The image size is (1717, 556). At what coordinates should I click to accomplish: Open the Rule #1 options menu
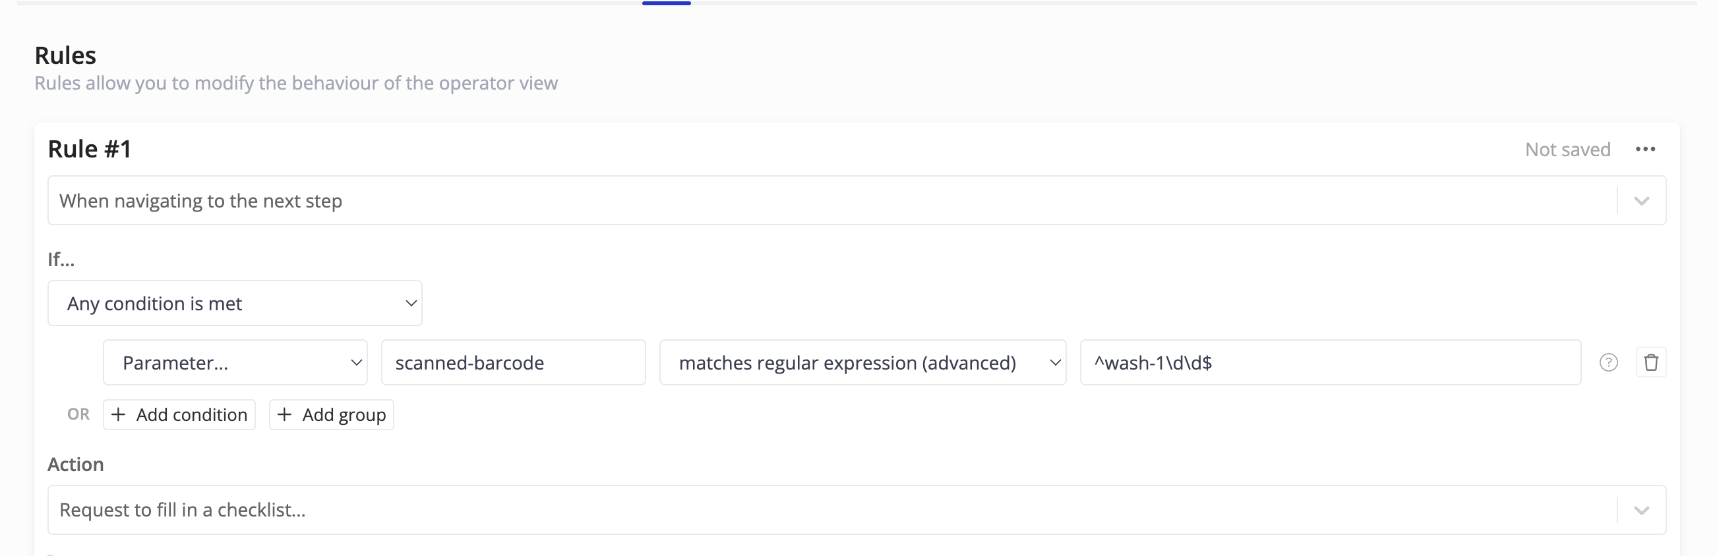tap(1646, 149)
